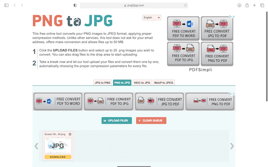Click the UPLOAD FILES button
This screenshot has width=268, height=167.
[116, 120]
